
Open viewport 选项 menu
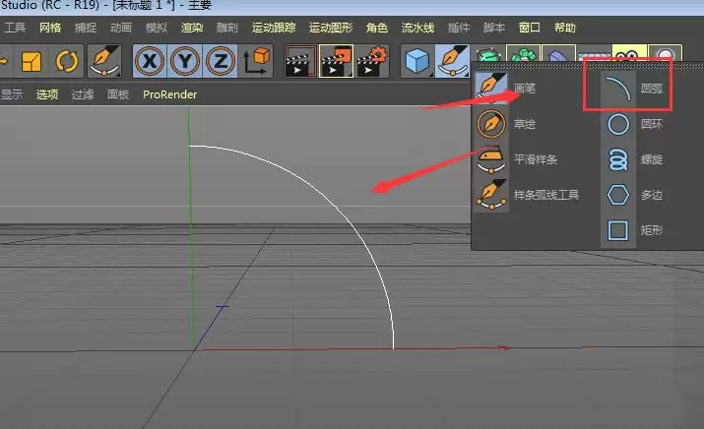47,94
